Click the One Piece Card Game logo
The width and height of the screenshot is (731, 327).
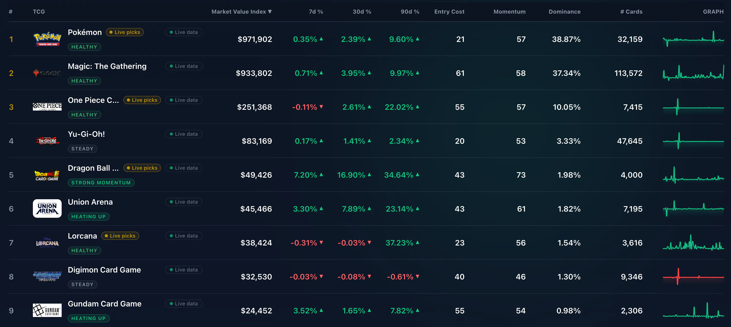click(47, 107)
